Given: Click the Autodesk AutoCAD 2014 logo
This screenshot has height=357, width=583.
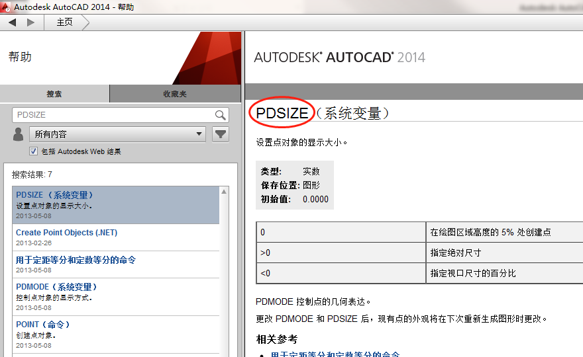Looking at the screenshot, I should (x=339, y=57).
